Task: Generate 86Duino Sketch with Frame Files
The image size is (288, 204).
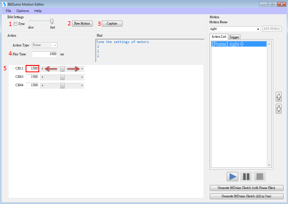Action: point(246,188)
